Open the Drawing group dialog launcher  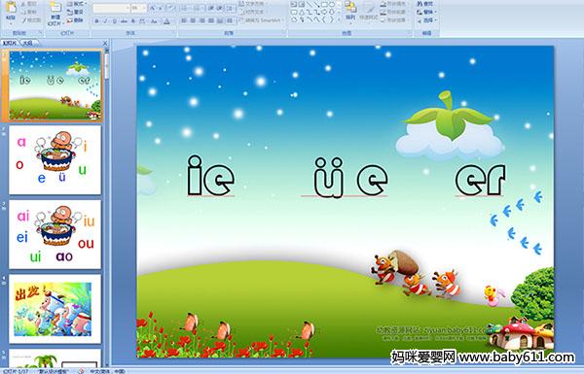tap(410, 33)
